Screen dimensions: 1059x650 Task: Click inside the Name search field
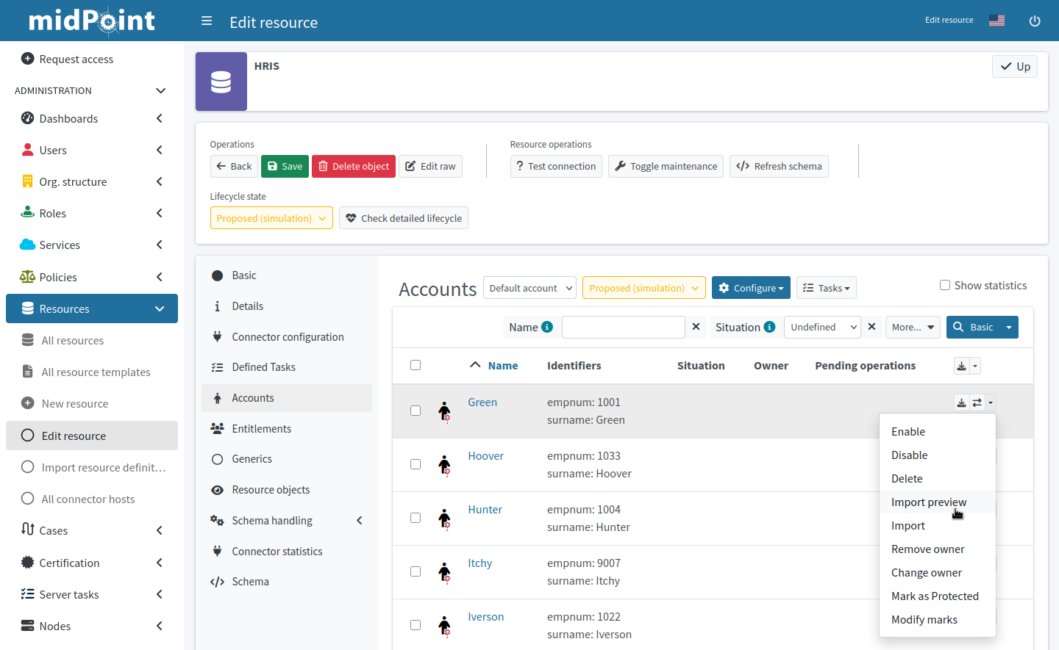(x=623, y=326)
